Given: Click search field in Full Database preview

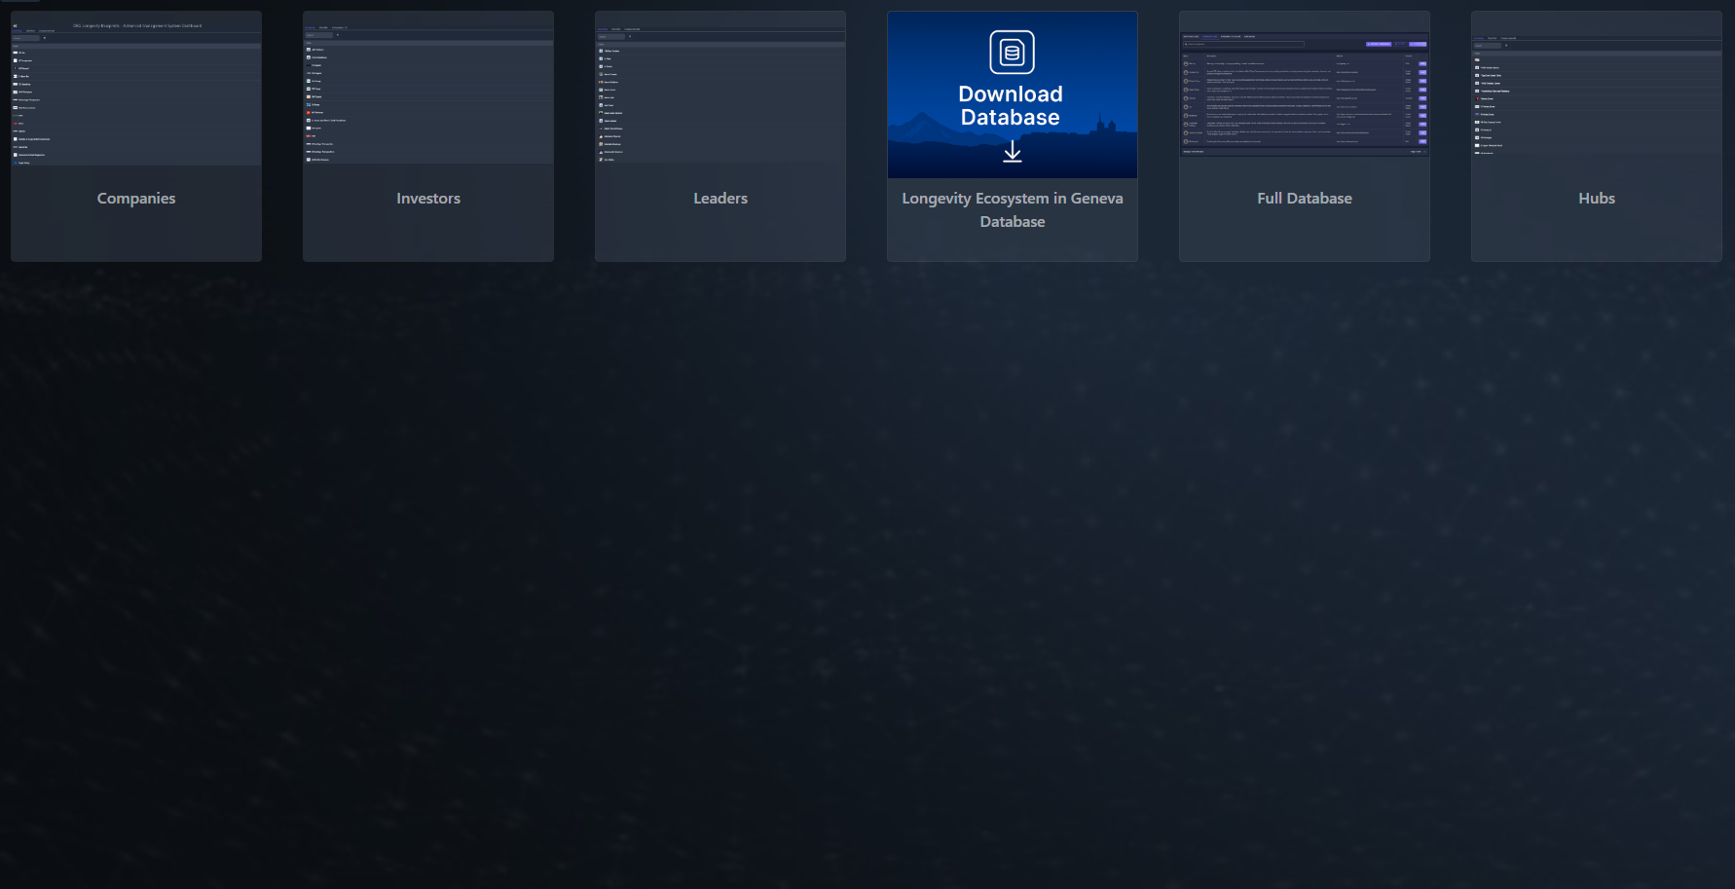Looking at the screenshot, I should (1242, 44).
